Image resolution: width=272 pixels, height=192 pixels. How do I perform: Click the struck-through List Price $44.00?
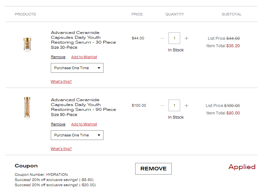pos(233,38)
